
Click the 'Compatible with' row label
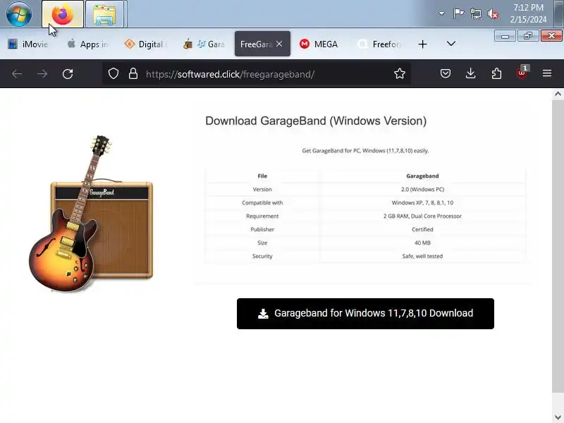point(262,202)
